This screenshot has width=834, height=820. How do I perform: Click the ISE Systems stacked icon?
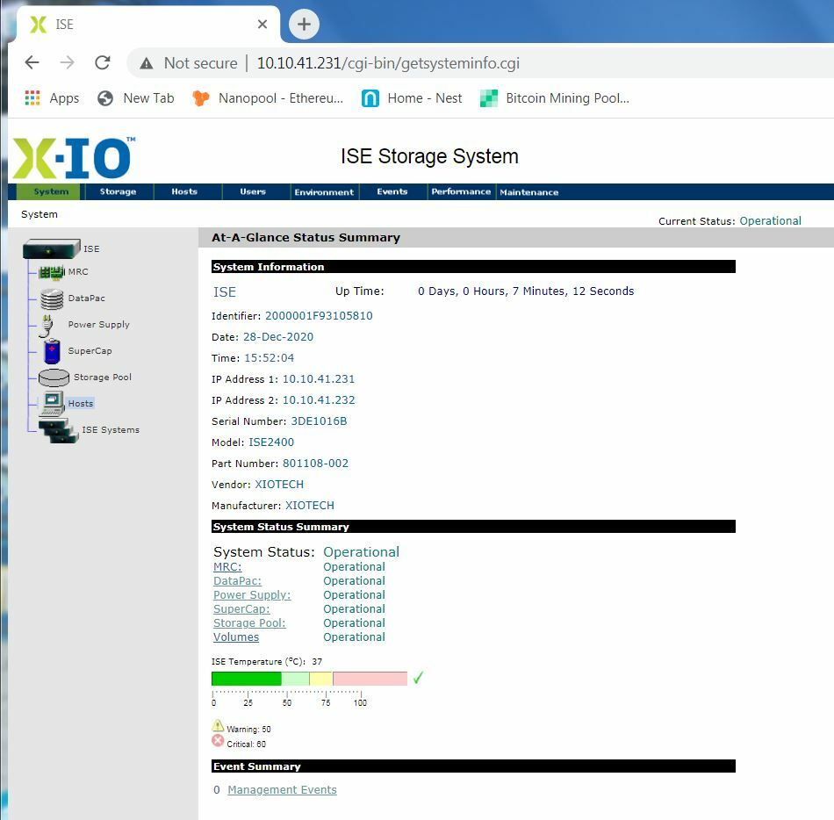pos(57,429)
